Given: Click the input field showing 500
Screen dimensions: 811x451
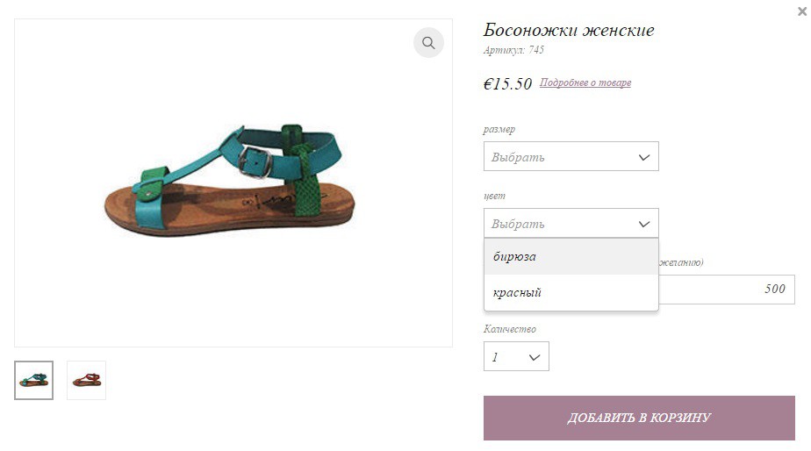Looking at the screenshot, I should (x=727, y=290).
